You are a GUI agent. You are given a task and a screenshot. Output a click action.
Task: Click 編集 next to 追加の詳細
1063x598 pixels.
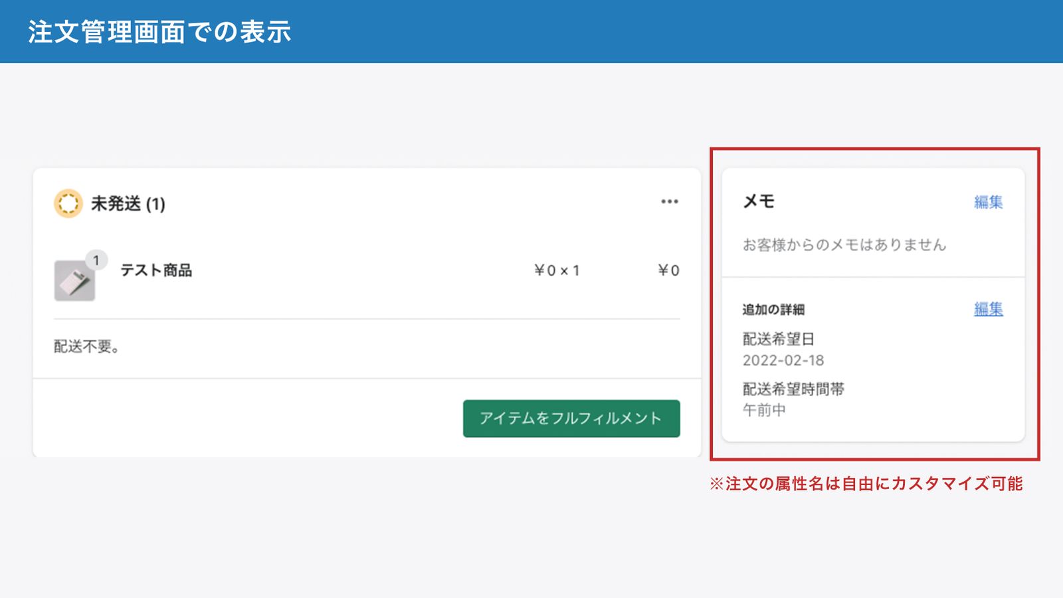[988, 309]
